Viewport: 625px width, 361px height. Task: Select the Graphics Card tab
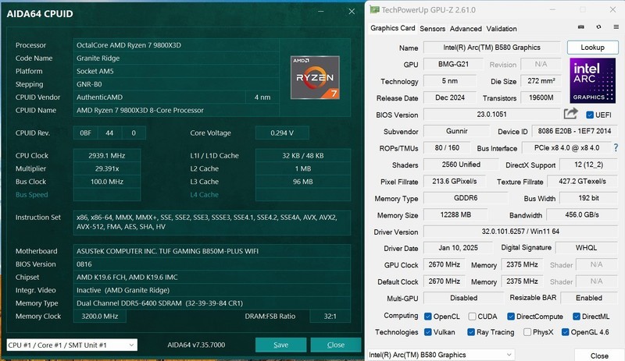(x=393, y=28)
